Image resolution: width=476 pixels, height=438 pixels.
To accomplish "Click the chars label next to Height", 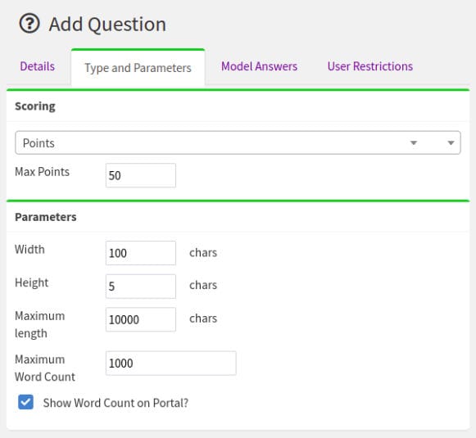I will [203, 285].
